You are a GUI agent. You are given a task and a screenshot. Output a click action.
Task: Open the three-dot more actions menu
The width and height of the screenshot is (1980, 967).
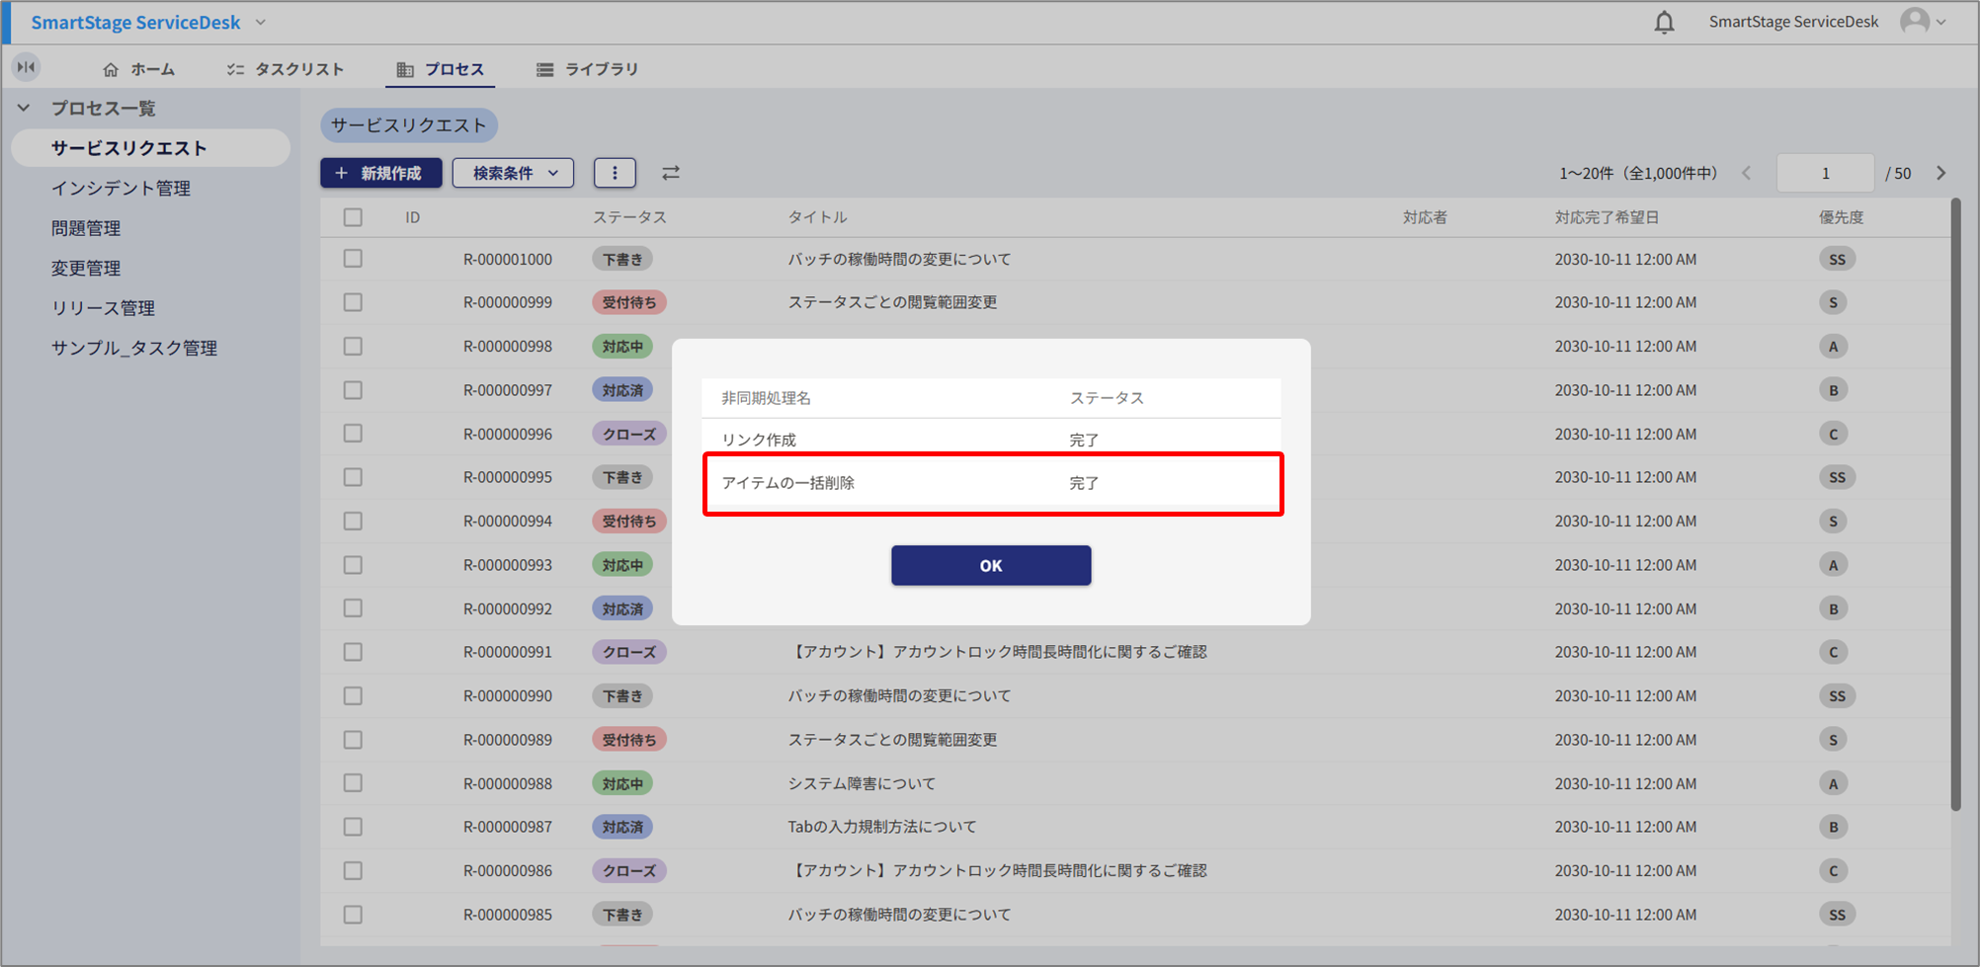pos(615,173)
